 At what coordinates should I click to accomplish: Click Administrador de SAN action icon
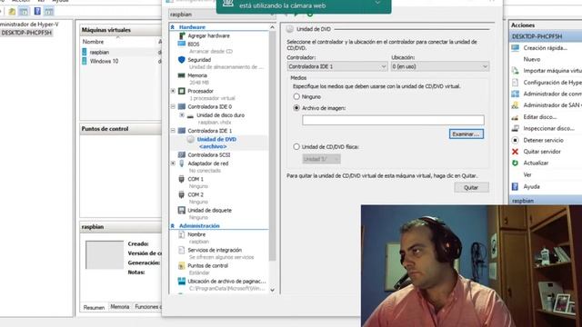pyautogui.click(x=516, y=105)
